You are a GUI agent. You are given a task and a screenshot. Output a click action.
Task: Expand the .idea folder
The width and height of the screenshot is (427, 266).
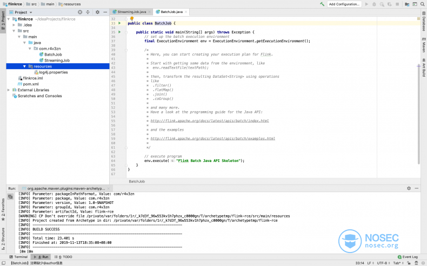coord(14,25)
